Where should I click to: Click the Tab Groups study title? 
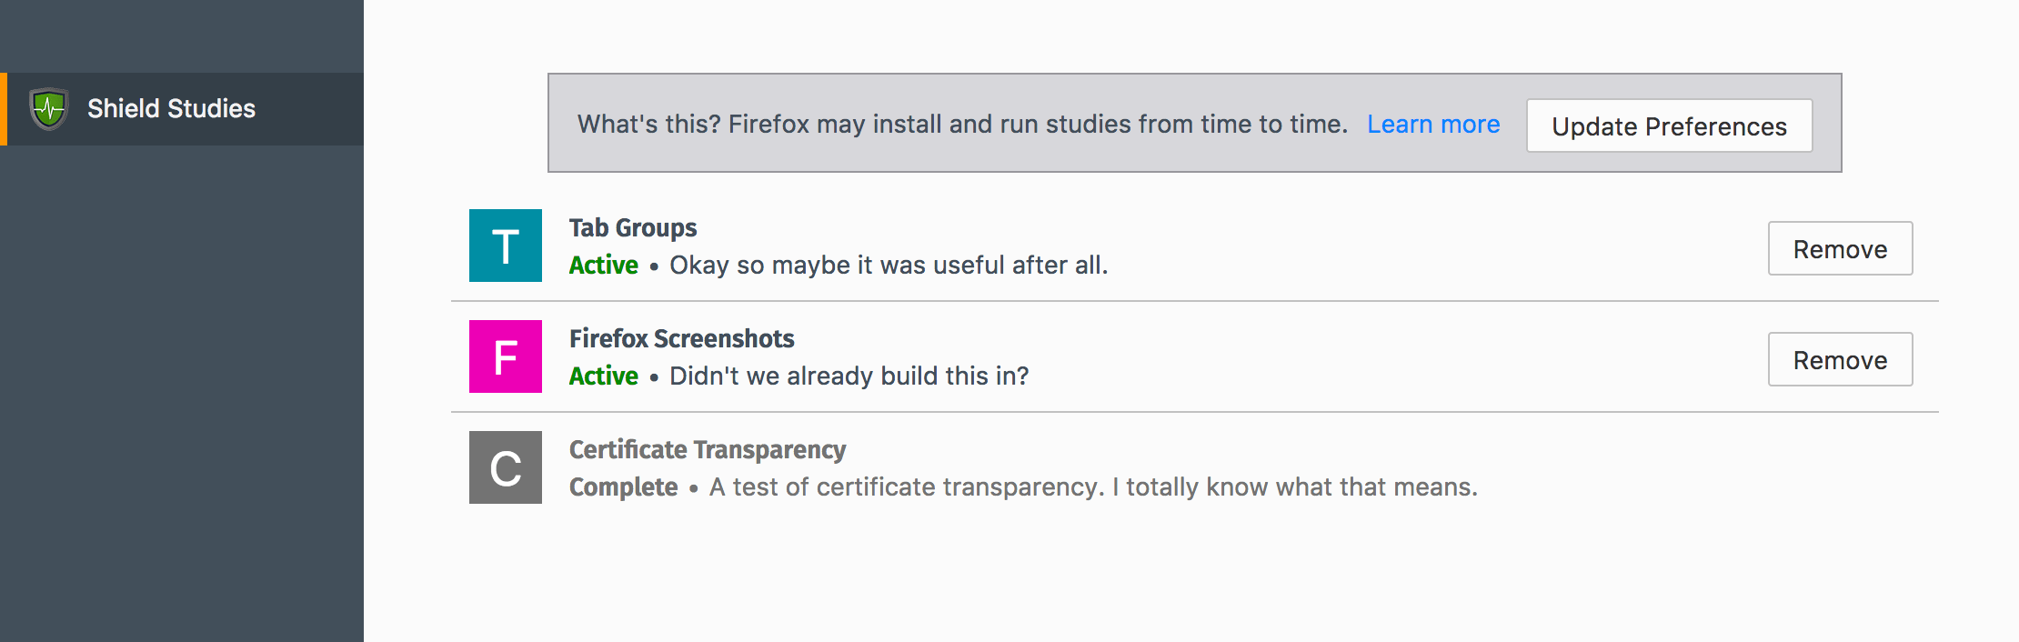coord(633,227)
